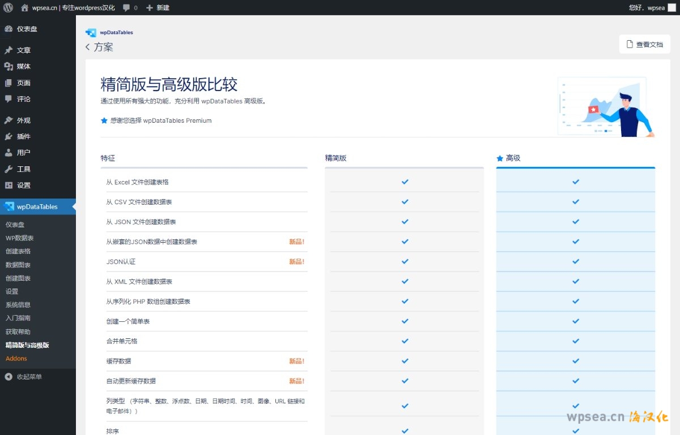Click the 插件 plugins icon in sidebar
This screenshot has height=435, width=680.
8,136
